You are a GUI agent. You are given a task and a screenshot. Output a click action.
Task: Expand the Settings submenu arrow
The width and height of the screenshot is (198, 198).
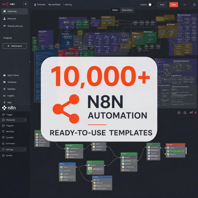click(x=25, y=149)
